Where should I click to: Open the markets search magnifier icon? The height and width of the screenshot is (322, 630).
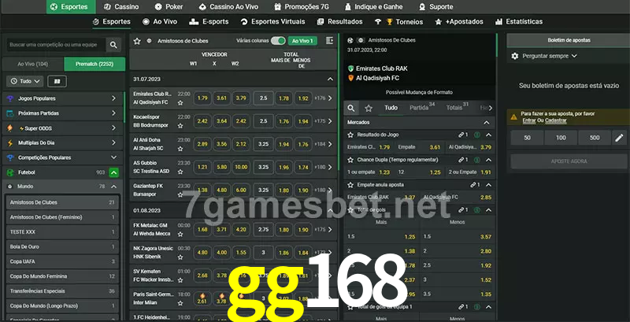point(351,108)
